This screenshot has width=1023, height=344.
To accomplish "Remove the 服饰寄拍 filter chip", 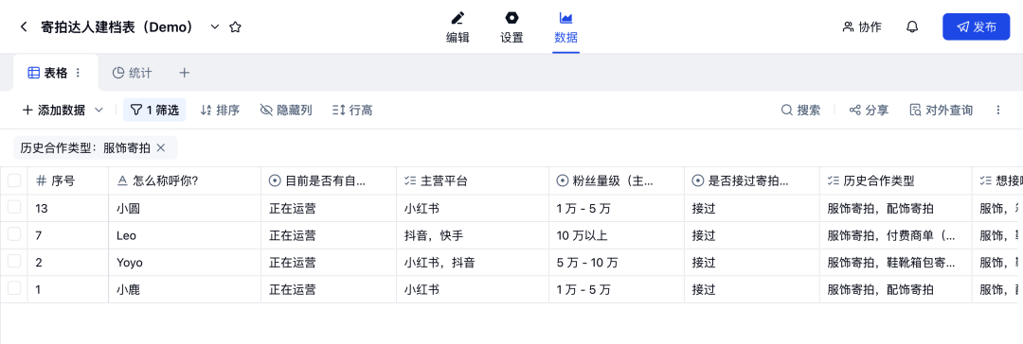I will [x=161, y=147].
